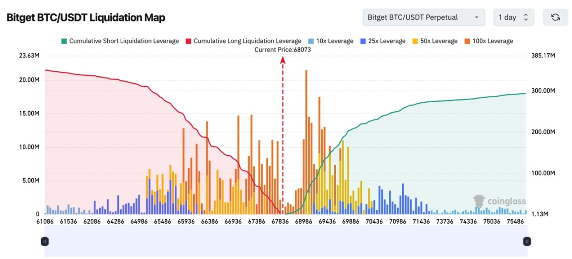
Task: Open the Bitget BTC/USDT Perpetual dropdown
Action: click(424, 17)
